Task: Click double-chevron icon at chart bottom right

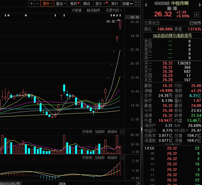Action: tap(138, 183)
